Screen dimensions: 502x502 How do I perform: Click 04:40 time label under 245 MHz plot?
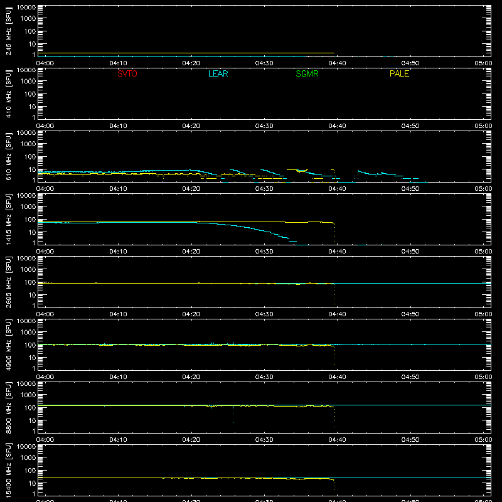pyautogui.click(x=337, y=63)
